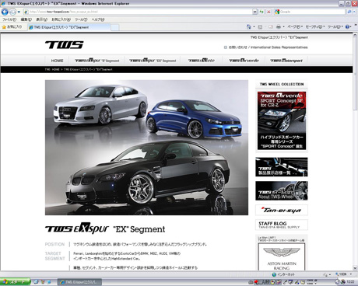
Task: Click HOME in the site navigation
Action: tap(57, 61)
